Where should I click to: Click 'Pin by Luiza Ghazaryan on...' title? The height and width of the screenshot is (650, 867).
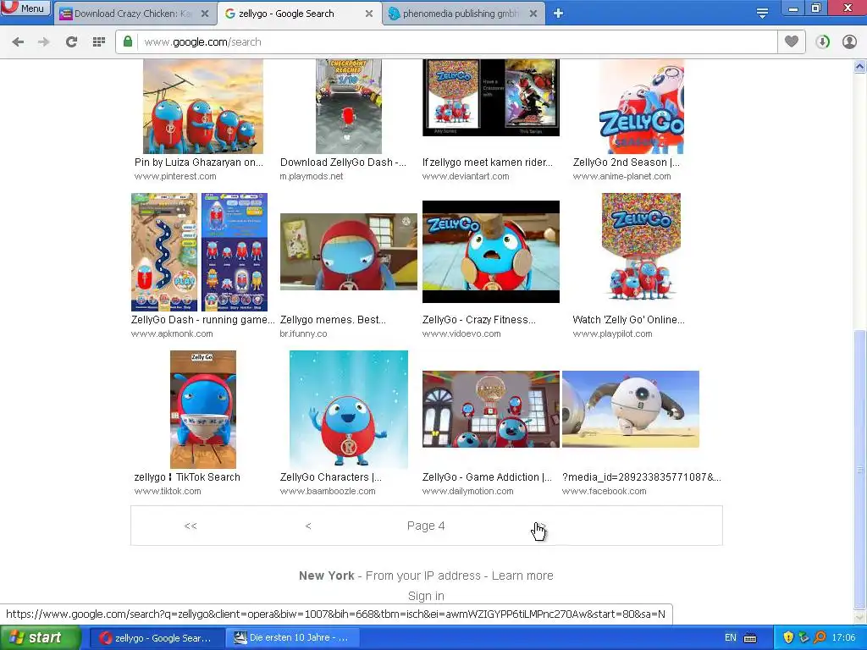tap(198, 162)
